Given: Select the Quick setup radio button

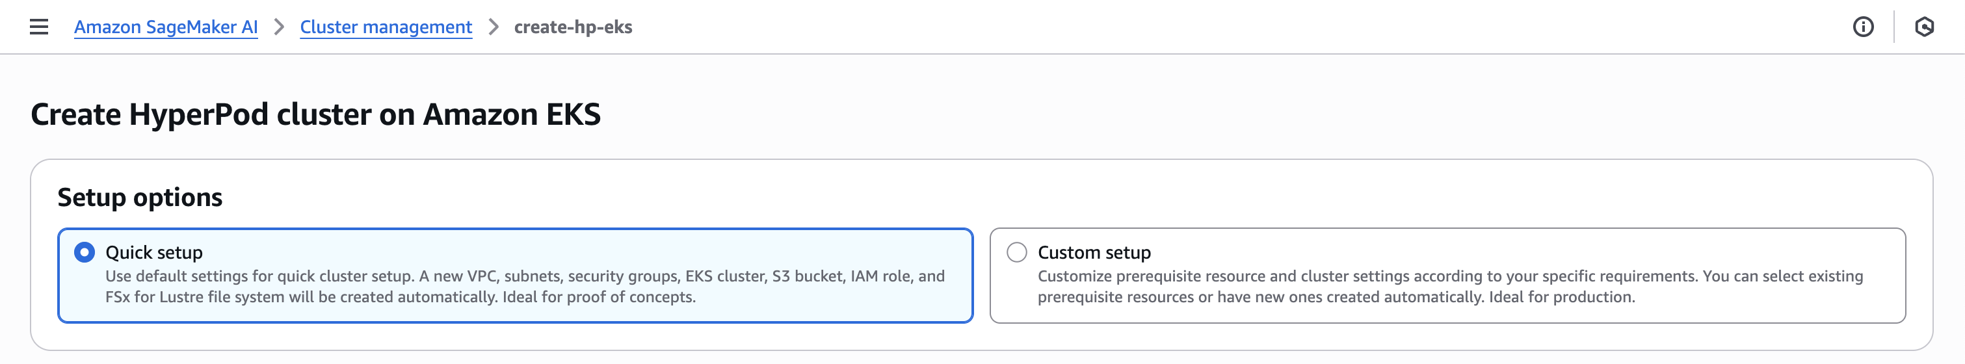Looking at the screenshot, I should click(x=85, y=252).
